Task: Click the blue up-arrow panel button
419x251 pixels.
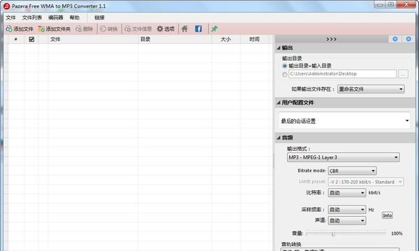Action: pyautogui.click(x=409, y=39)
